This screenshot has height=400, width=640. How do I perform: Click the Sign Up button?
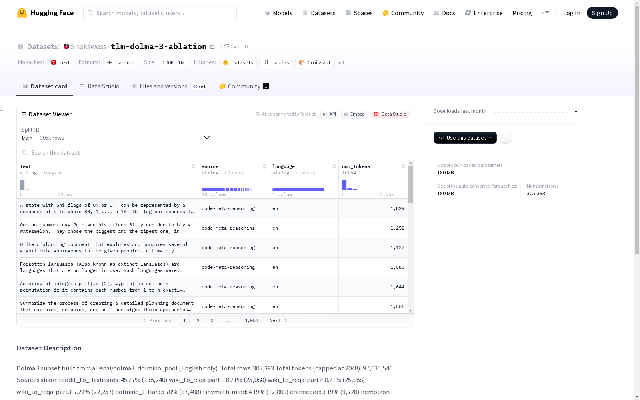602,13
